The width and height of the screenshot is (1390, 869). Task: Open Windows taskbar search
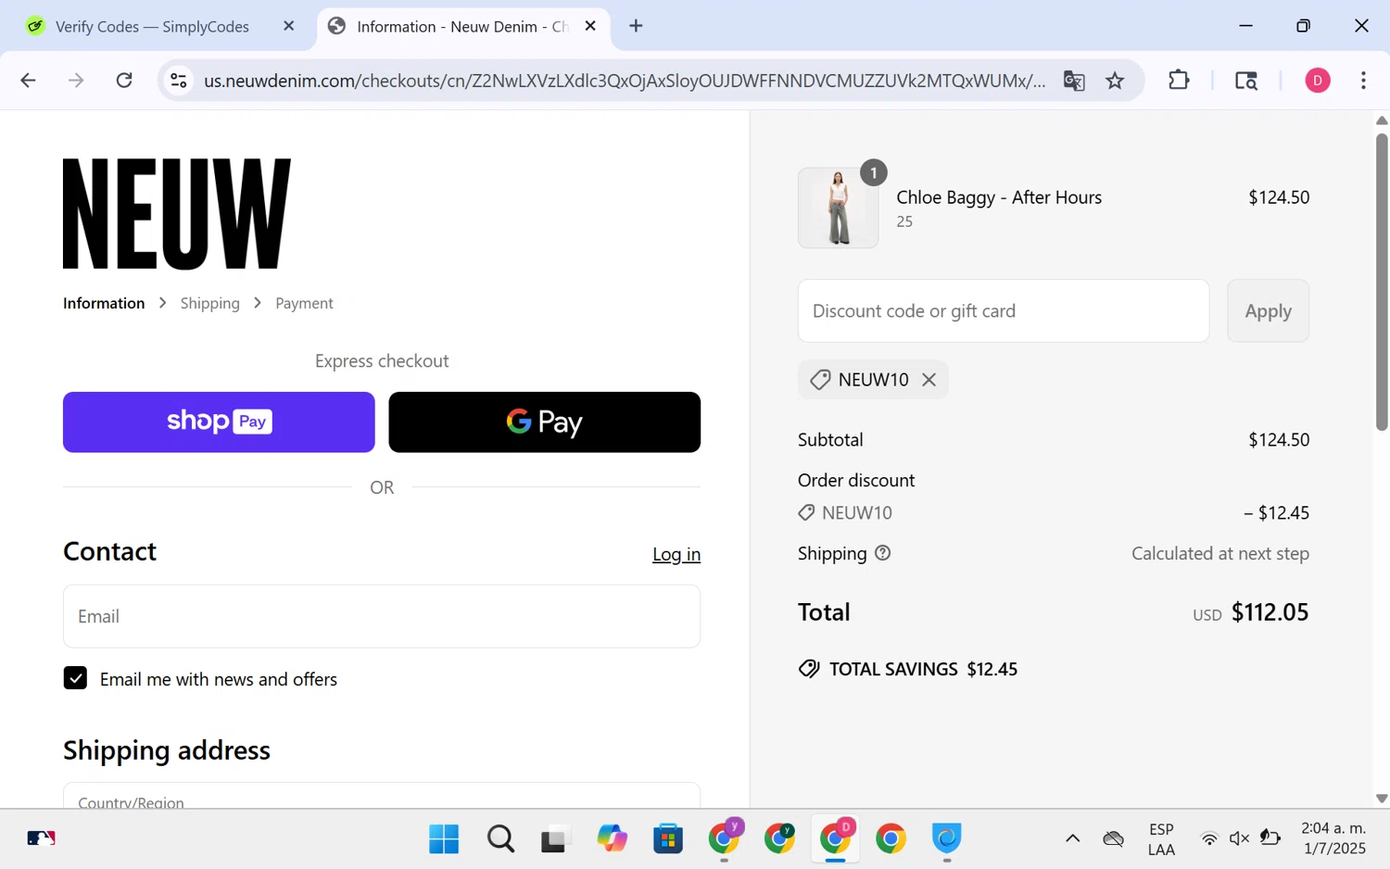click(500, 838)
